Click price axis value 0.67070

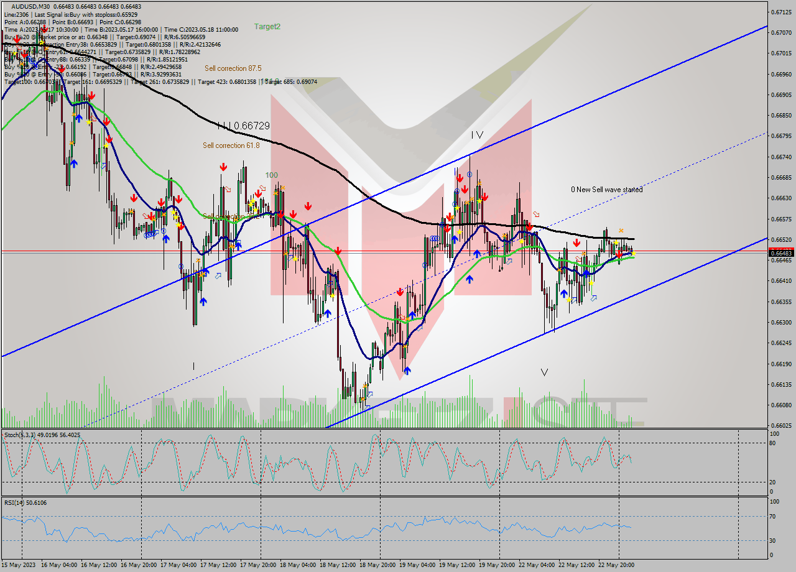[x=780, y=32]
